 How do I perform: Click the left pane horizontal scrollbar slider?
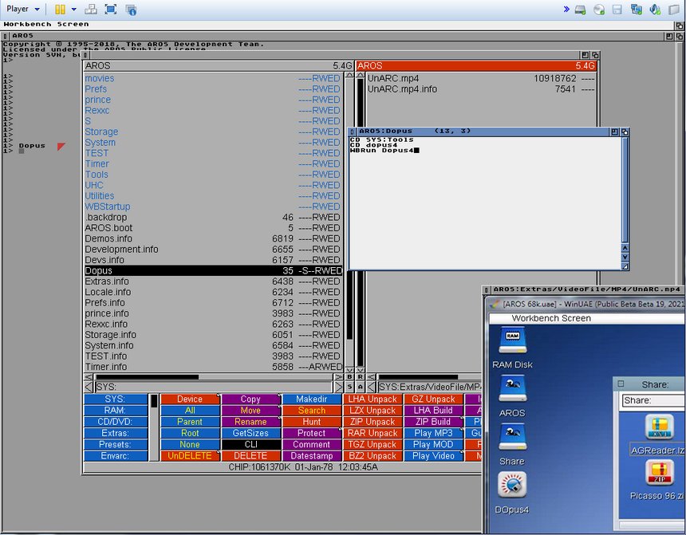(x=148, y=377)
